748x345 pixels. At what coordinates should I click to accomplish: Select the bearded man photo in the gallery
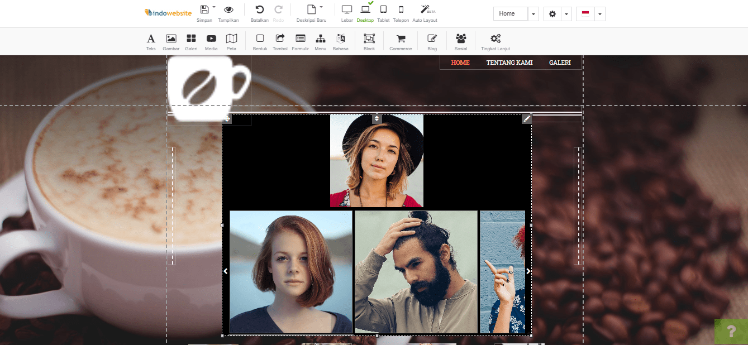click(x=416, y=272)
